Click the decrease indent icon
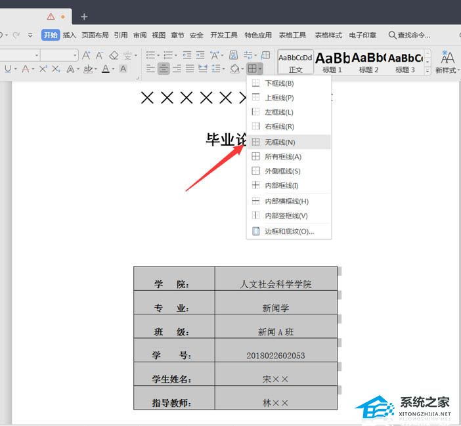This screenshot has width=461, height=426. click(x=187, y=56)
